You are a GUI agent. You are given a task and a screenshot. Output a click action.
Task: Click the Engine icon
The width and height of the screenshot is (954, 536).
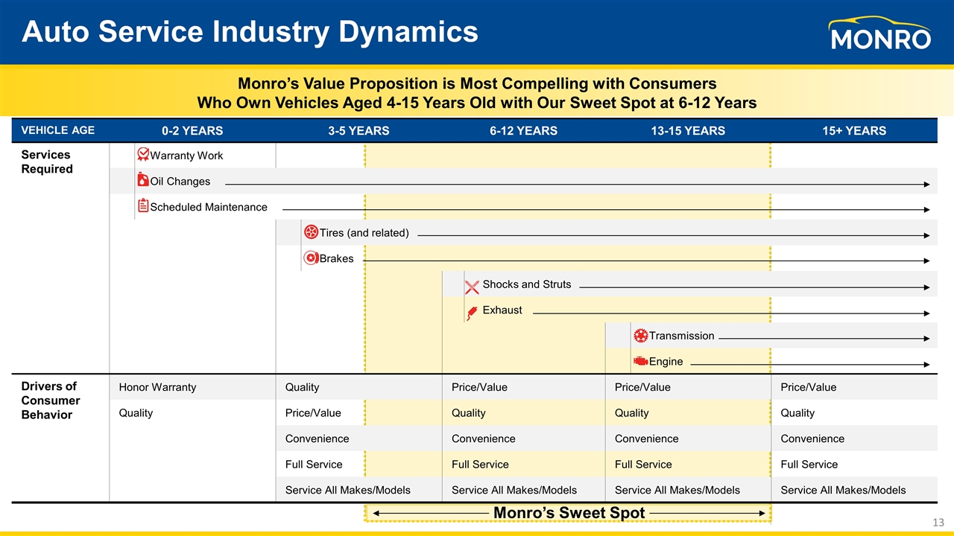coord(640,361)
